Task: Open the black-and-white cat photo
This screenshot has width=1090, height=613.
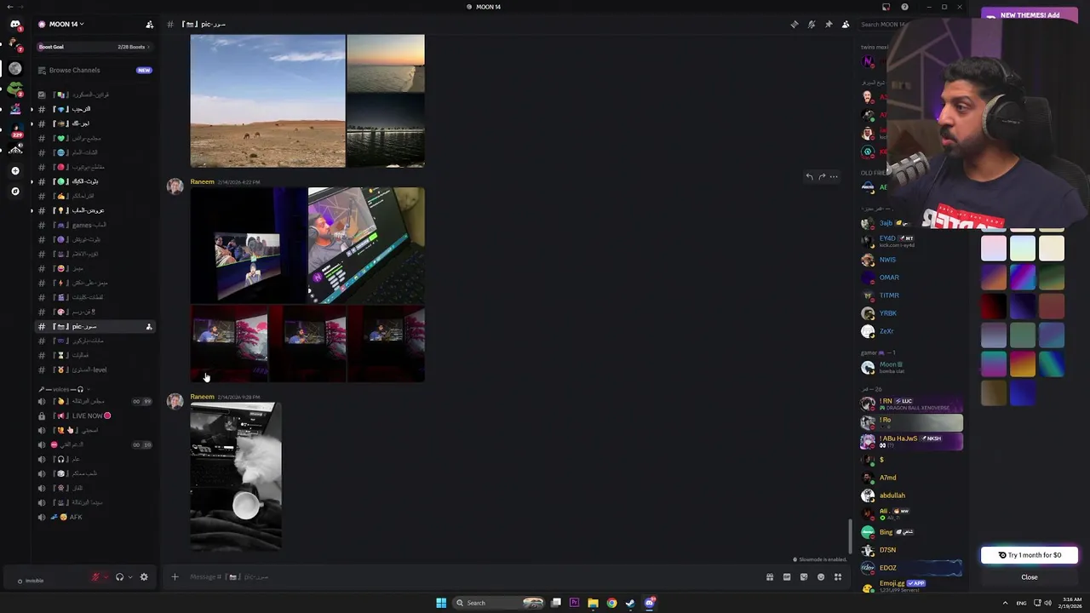Action: pos(236,477)
